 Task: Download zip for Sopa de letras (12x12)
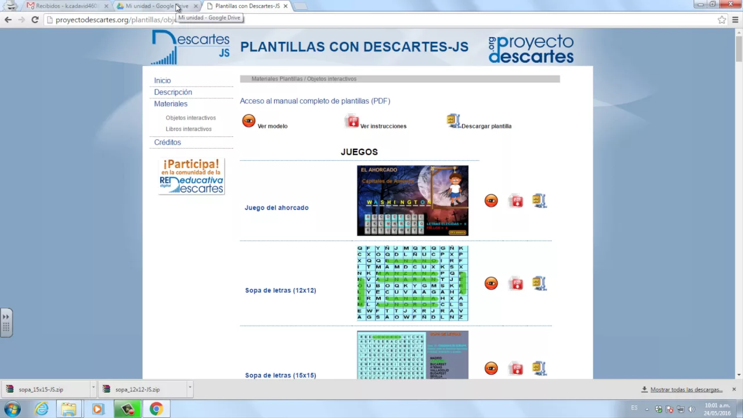pos(539,283)
